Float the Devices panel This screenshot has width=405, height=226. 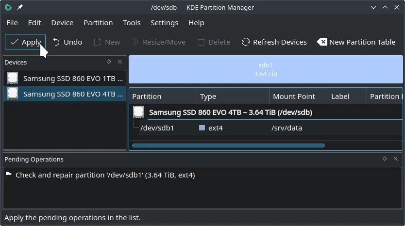pos(109,62)
